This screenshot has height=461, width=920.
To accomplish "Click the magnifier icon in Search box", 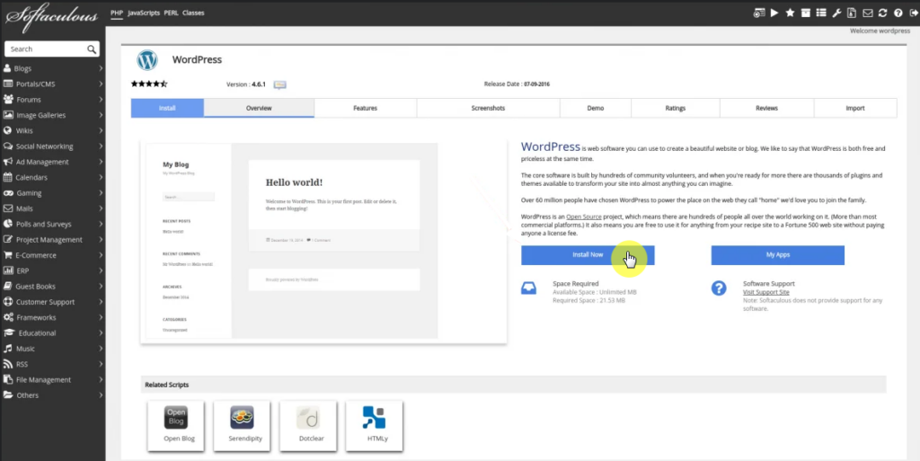I will coord(92,49).
